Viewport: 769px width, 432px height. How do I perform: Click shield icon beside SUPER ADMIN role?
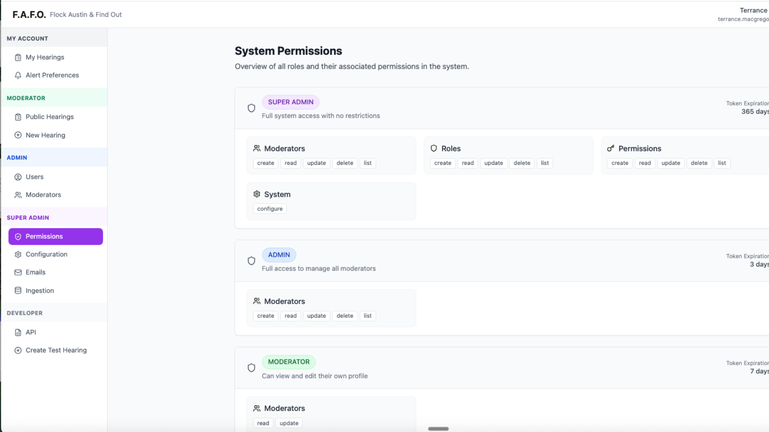tap(251, 108)
